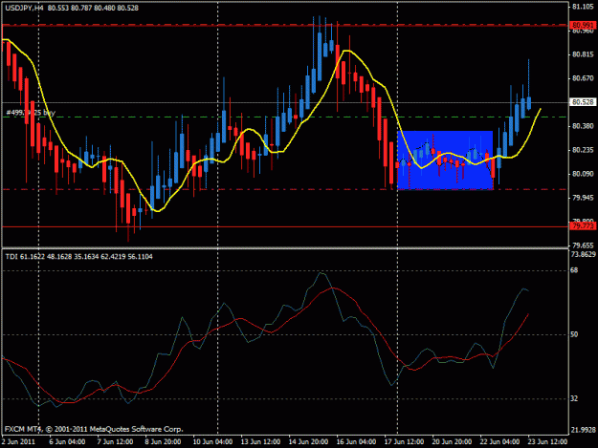
Task: Click the current price label 80.528
Action: click(583, 102)
